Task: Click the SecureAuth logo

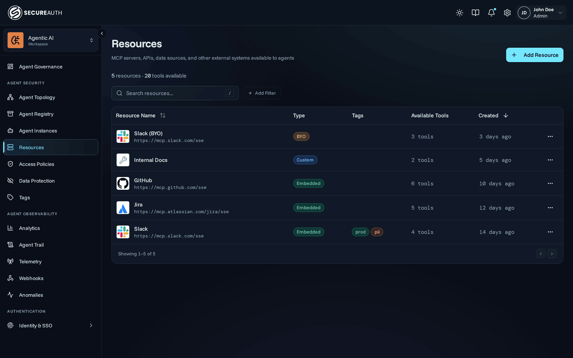Action: [x=35, y=13]
